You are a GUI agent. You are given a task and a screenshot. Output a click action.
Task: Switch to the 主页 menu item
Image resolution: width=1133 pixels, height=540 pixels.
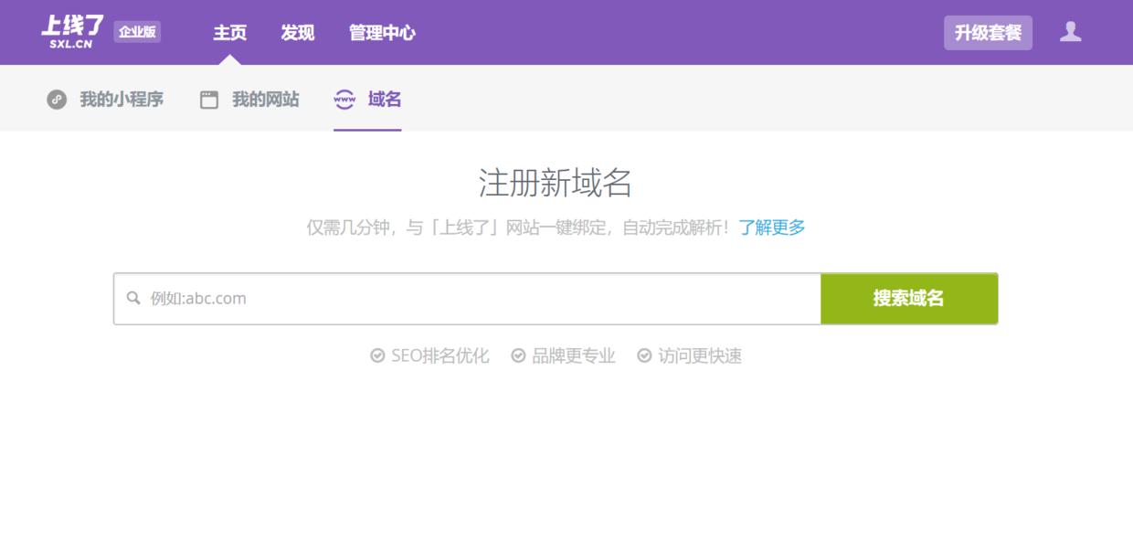(231, 32)
